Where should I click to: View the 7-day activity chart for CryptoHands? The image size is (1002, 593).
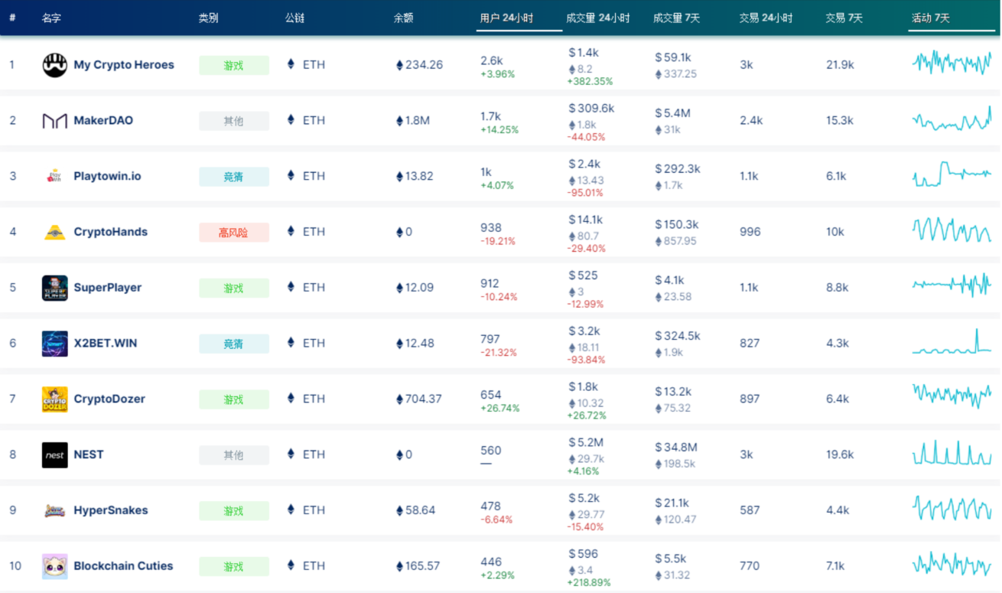[952, 230]
